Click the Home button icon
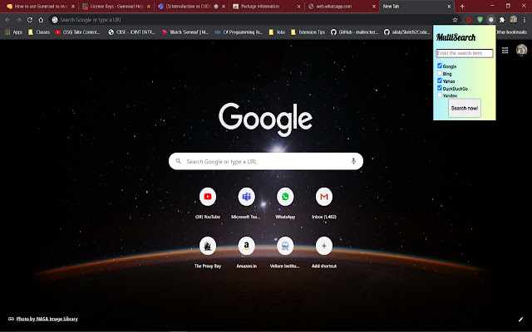532x332 pixels. (x=41, y=20)
